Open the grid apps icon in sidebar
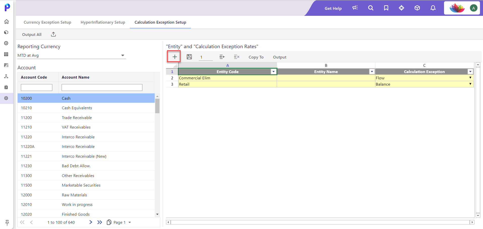The image size is (483, 229). (7, 54)
